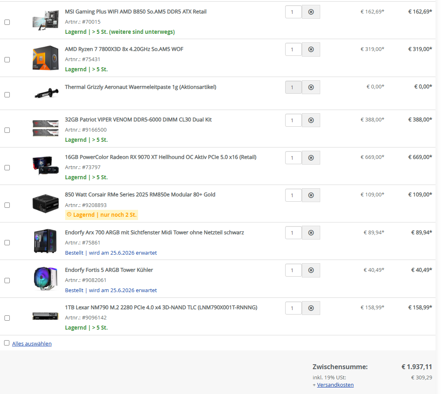Click 'weitere sind unterwegs' stock status
This screenshot has width=442, height=394.
[142, 32]
